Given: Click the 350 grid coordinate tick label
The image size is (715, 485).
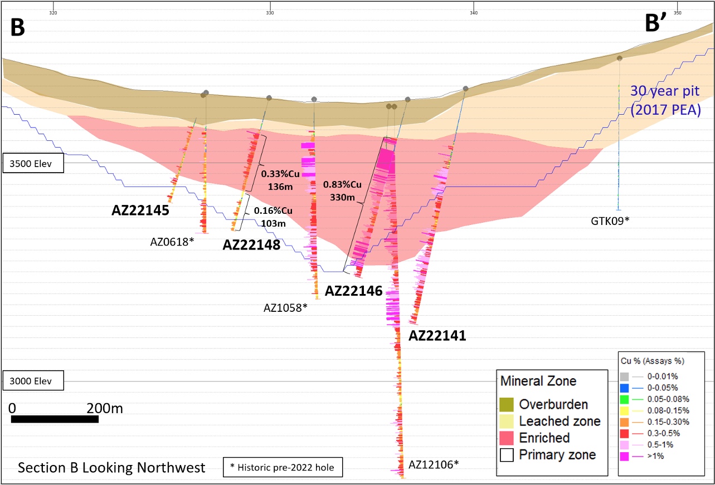Looking at the screenshot, I should pyautogui.click(x=678, y=12).
